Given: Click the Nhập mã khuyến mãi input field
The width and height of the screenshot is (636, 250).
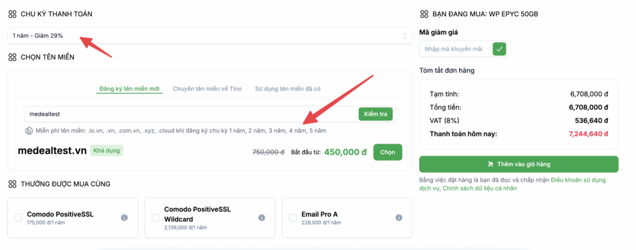Looking at the screenshot, I should click(457, 49).
